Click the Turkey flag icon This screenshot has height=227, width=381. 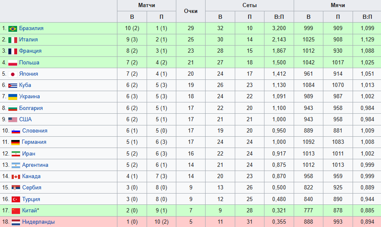(15, 199)
